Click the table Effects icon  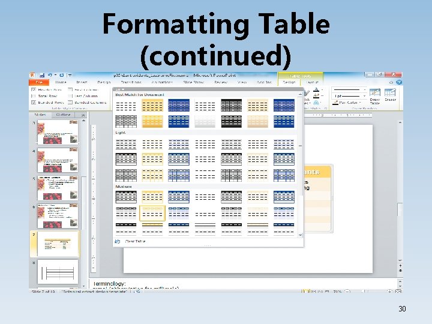(x=316, y=103)
